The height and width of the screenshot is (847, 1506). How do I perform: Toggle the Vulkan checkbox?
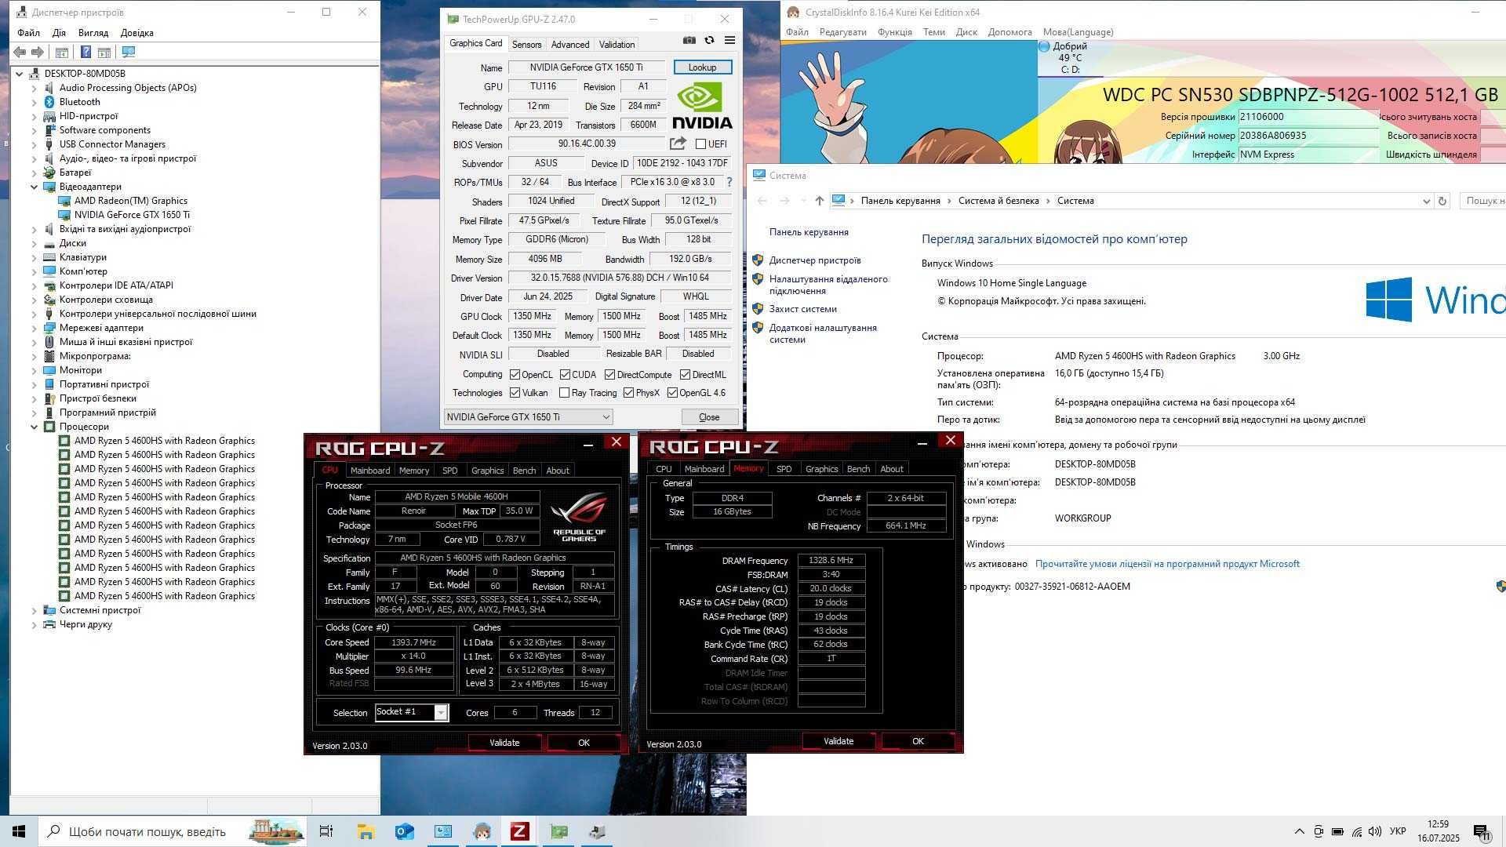pos(515,393)
